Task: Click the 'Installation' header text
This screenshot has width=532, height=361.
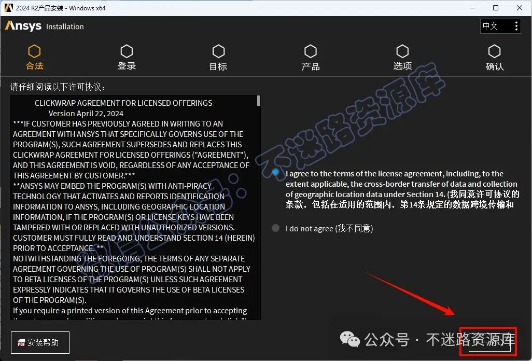Action: click(65, 26)
